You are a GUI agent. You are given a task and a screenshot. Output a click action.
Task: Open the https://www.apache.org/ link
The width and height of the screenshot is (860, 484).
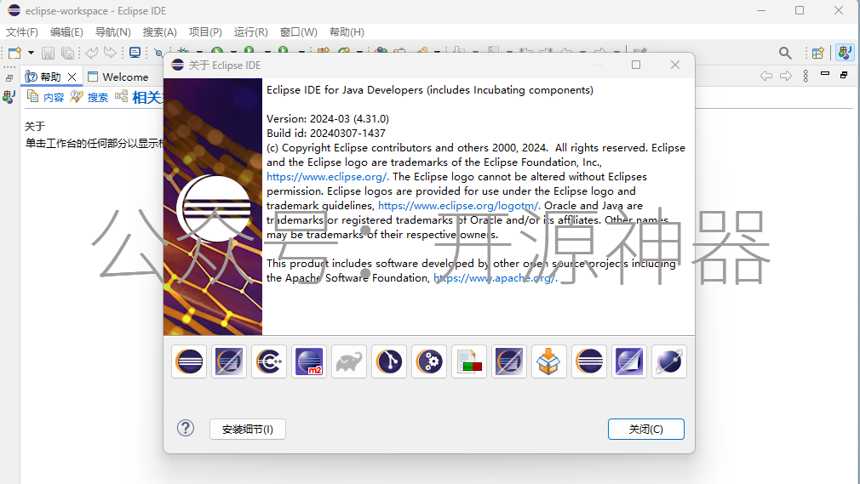pos(496,278)
